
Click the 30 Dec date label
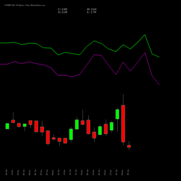coord(7,172)
